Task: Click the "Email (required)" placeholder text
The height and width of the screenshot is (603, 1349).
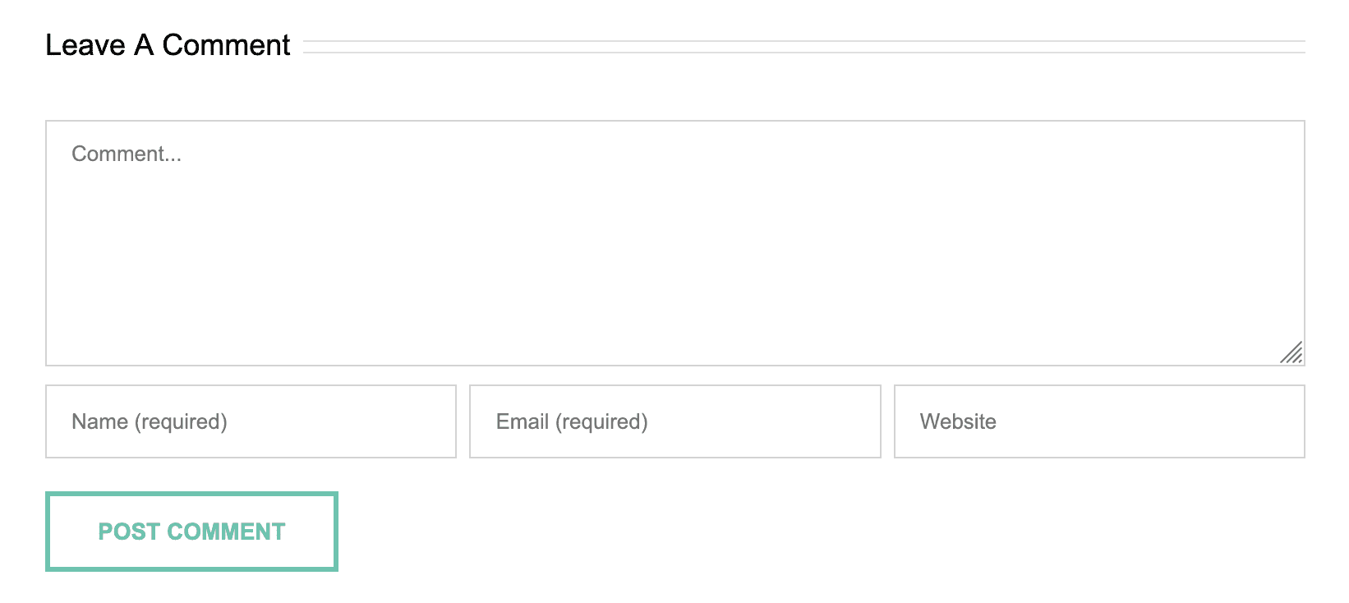Action: (x=572, y=421)
